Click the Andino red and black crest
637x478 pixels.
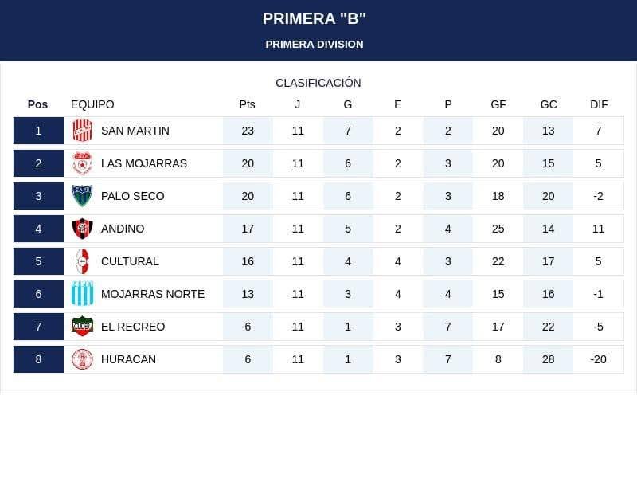coord(83,229)
